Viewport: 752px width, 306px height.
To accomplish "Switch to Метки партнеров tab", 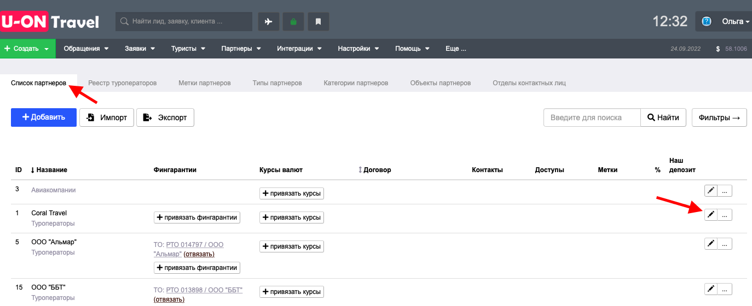I will (x=205, y=83).
